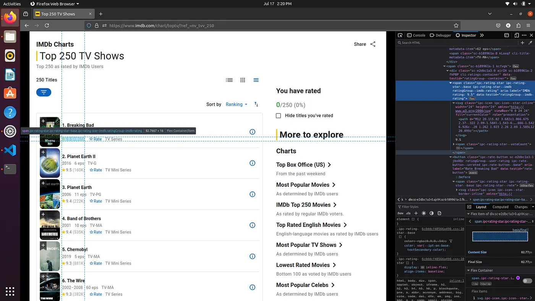Collapse the highlighted ipc-rating-star span node

[x=451, y=83]
